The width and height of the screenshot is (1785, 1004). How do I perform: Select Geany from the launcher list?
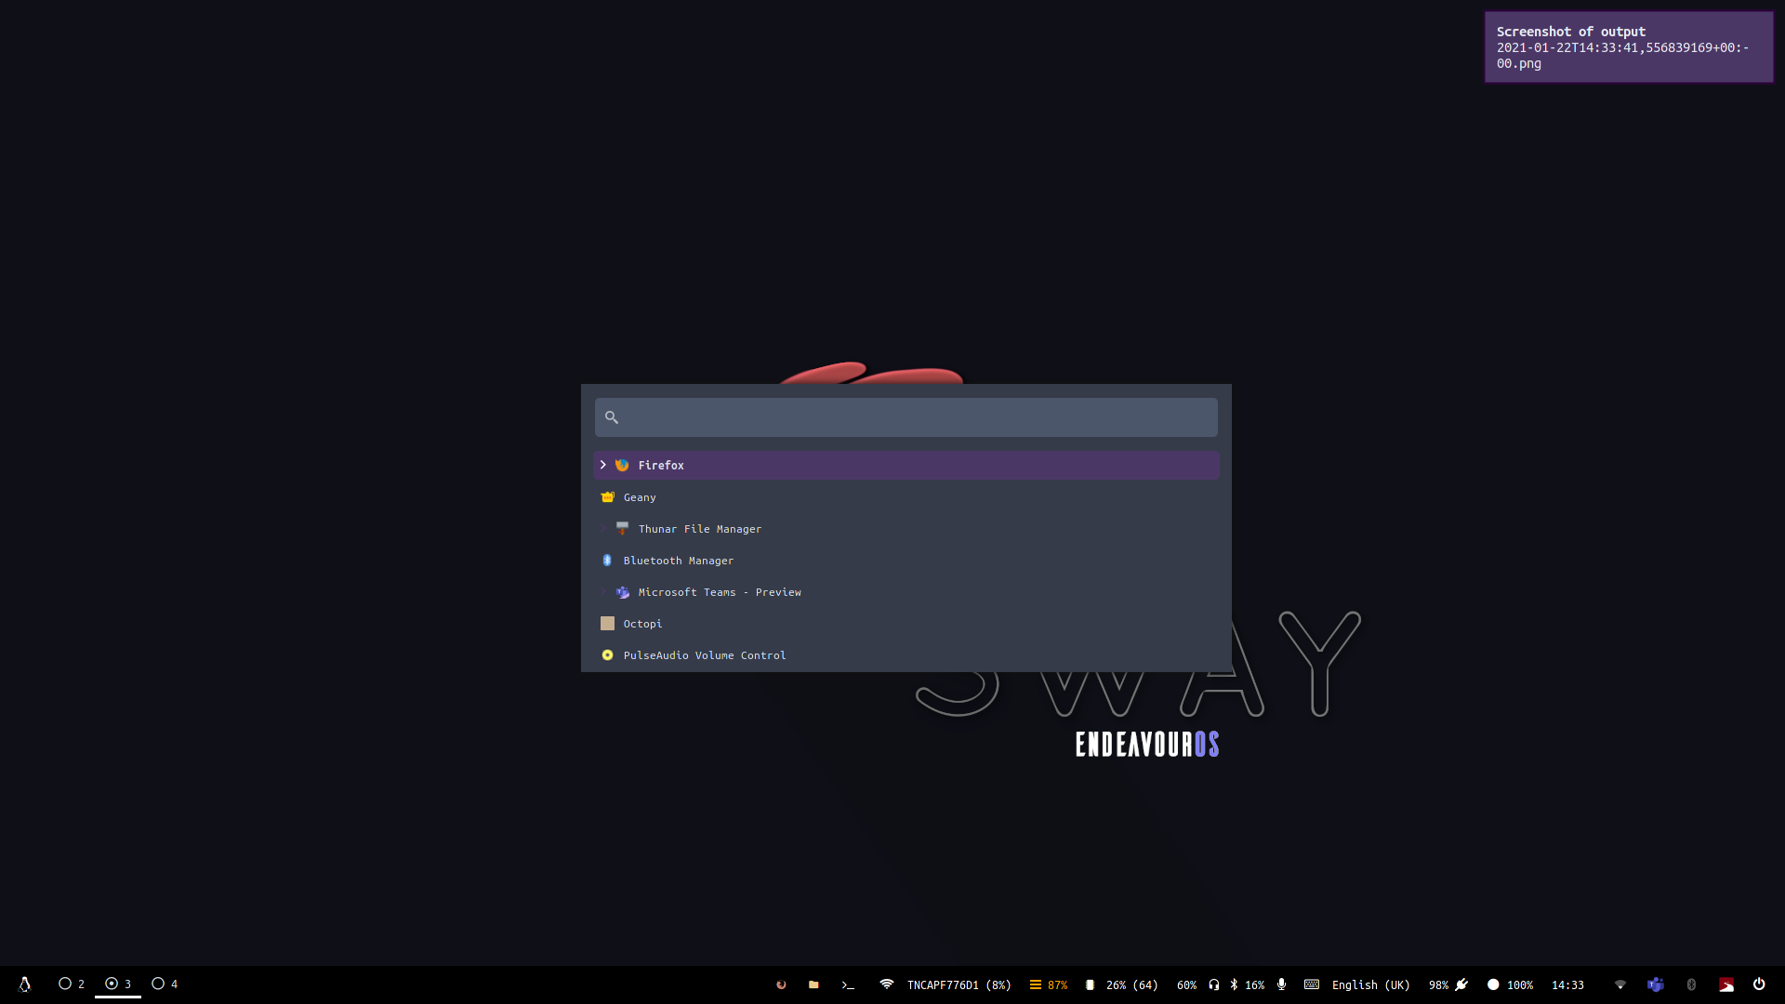640,497
